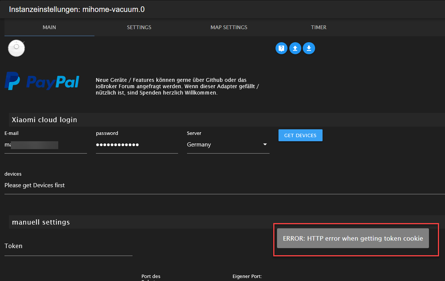Image resolution: width=445 pixels, height=281 pixels.
Task: Click the download configuration arrow button
Action: [309, 48]
